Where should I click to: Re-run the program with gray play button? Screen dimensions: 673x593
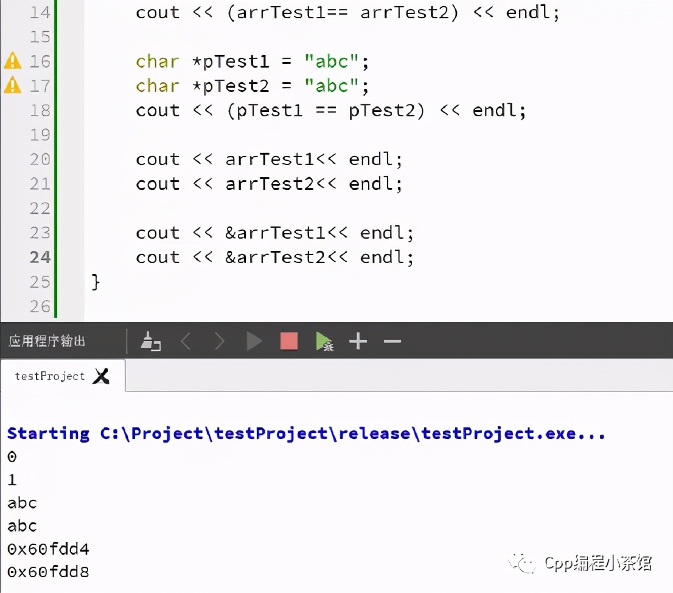(254, 342)
